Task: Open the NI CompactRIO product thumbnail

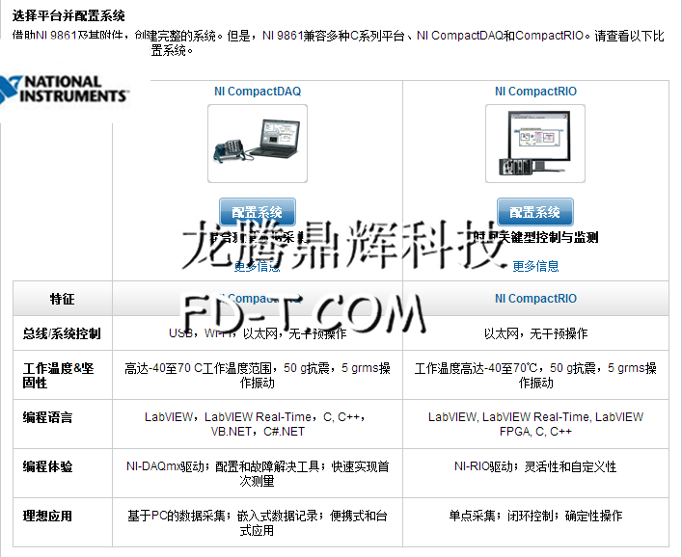Action: [x=535, y=144]
